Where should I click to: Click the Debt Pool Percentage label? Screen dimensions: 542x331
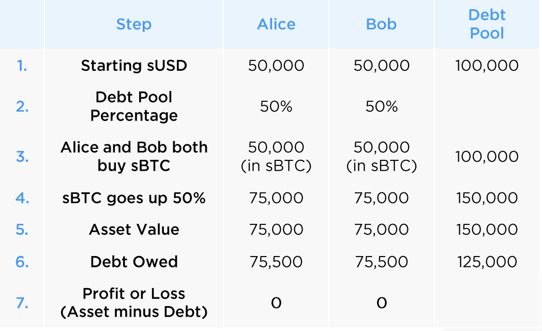[x=134, y=106]
